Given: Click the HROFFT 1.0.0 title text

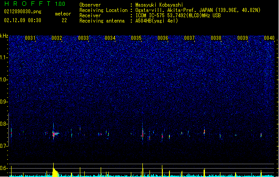Looking at the screenshot, I should pos(35,4).
